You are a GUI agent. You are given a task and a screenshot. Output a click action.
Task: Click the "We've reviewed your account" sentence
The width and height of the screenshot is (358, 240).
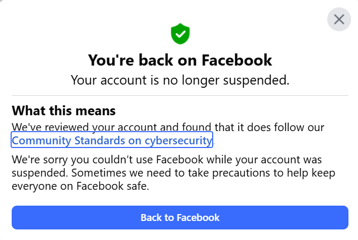pos(168,127)
